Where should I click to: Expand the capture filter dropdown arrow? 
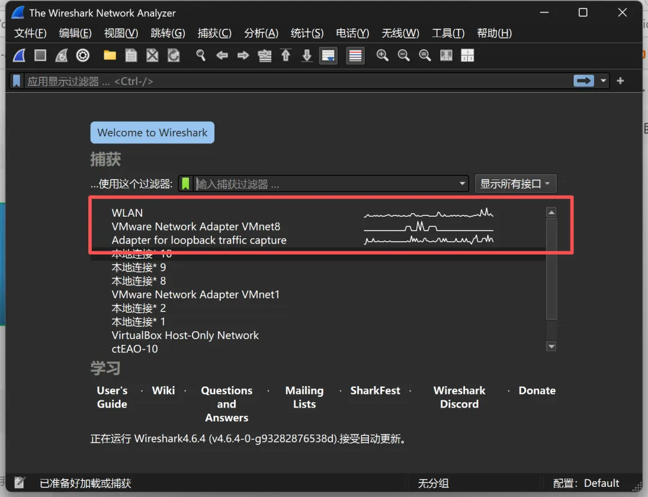click(462, 184)
